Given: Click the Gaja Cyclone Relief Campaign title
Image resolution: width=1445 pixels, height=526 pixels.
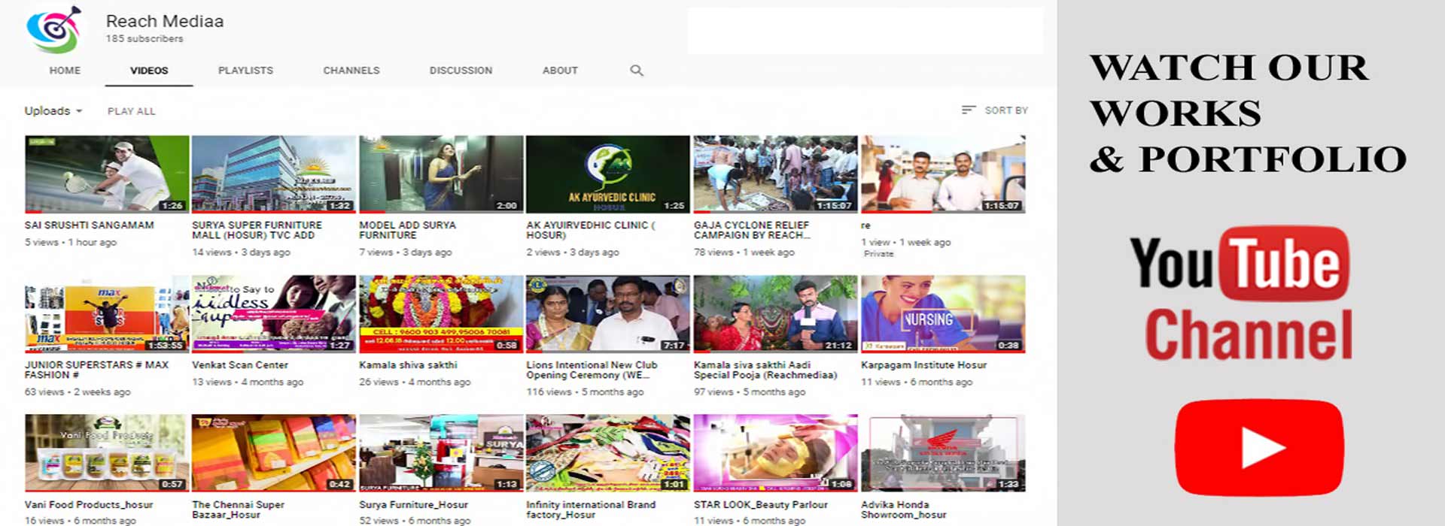Looking at the screenshot, I should coord(751,230).
